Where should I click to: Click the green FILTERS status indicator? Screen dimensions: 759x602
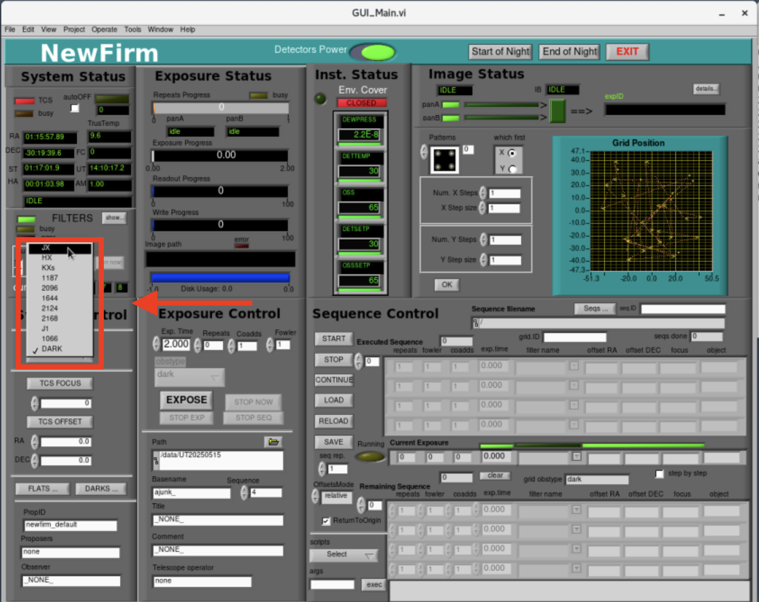[26, 220]
